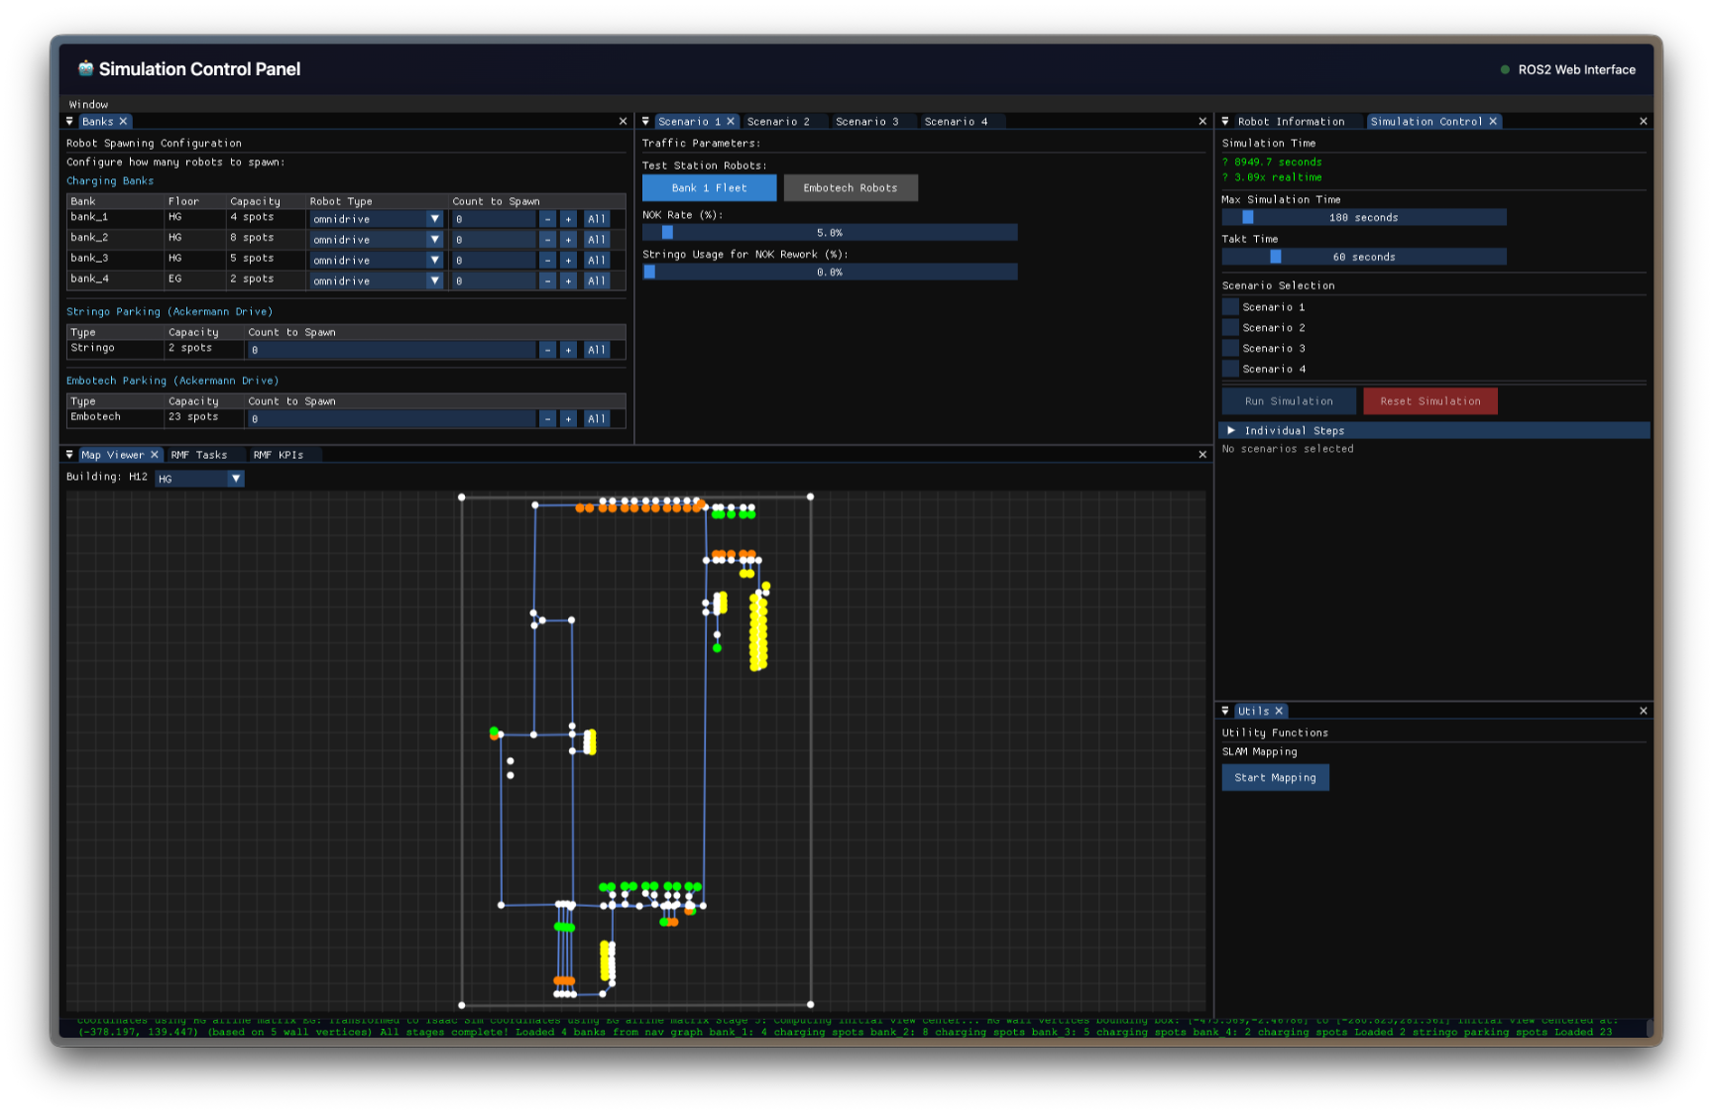
Task: Close the Simulation Control tab via X icon
Action: [x=1493, y=122]
